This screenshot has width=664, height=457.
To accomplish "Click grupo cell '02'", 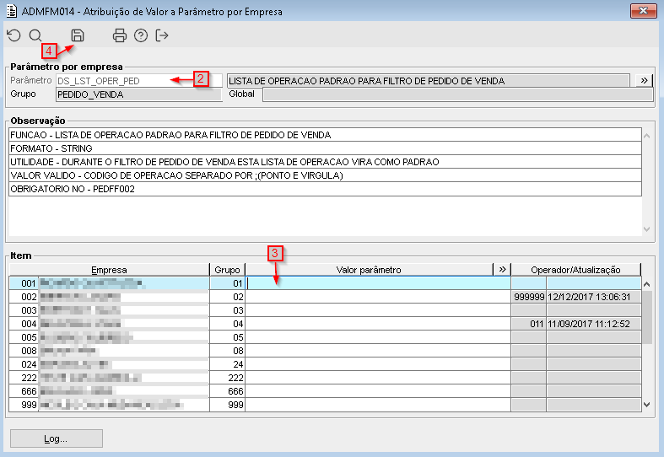I will point(228,297).
